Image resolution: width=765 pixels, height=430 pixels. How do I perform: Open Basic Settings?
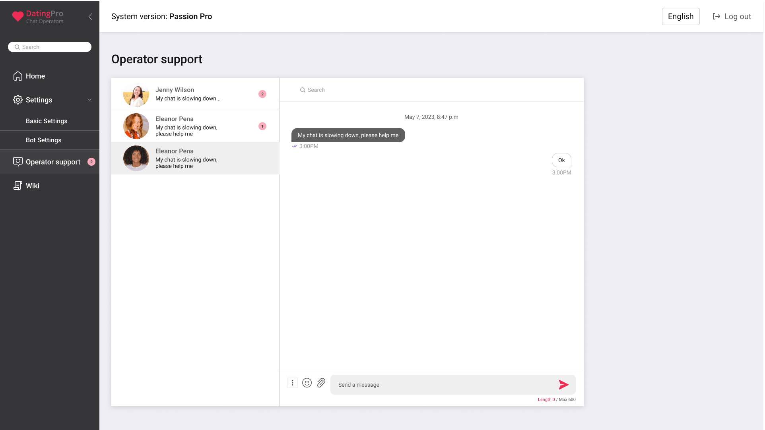(x=47, y=121)
